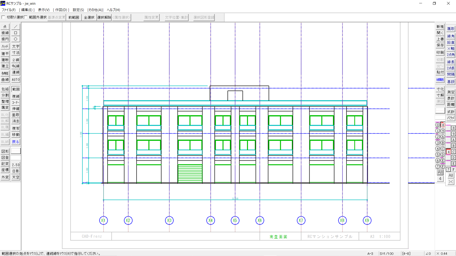Viewport: 456px width, 256px height.
Task: Select the circle drawing tool
Action: click(x=16, y=39)
